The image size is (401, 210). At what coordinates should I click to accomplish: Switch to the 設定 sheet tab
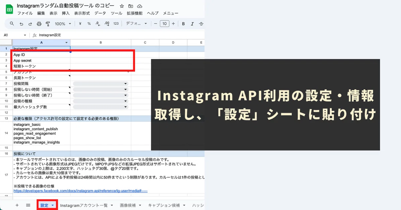(44, 205)
